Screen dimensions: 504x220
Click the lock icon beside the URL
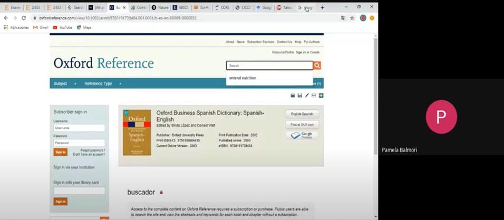pyautogui.click(x=35, y=18)
